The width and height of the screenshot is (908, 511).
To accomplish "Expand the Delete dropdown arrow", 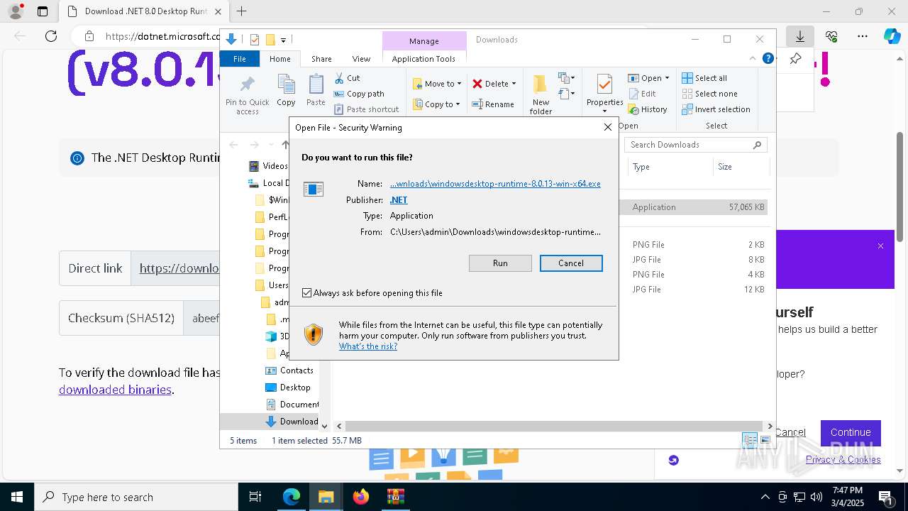I will pyautogui.click(x=514, y=84).
